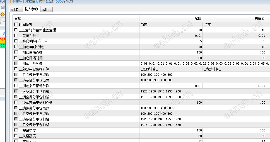This screenshot has height=142, width=270.
Task: Edit __正多部分平仓价格 value 1925 1930 1940 1950 1960
Action: click(x=205, y=91)
